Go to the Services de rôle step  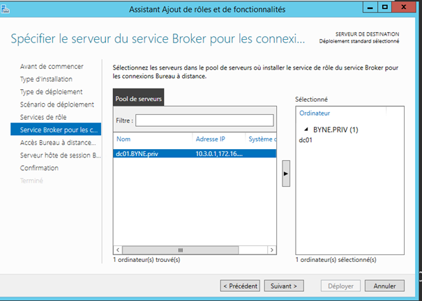43,117
